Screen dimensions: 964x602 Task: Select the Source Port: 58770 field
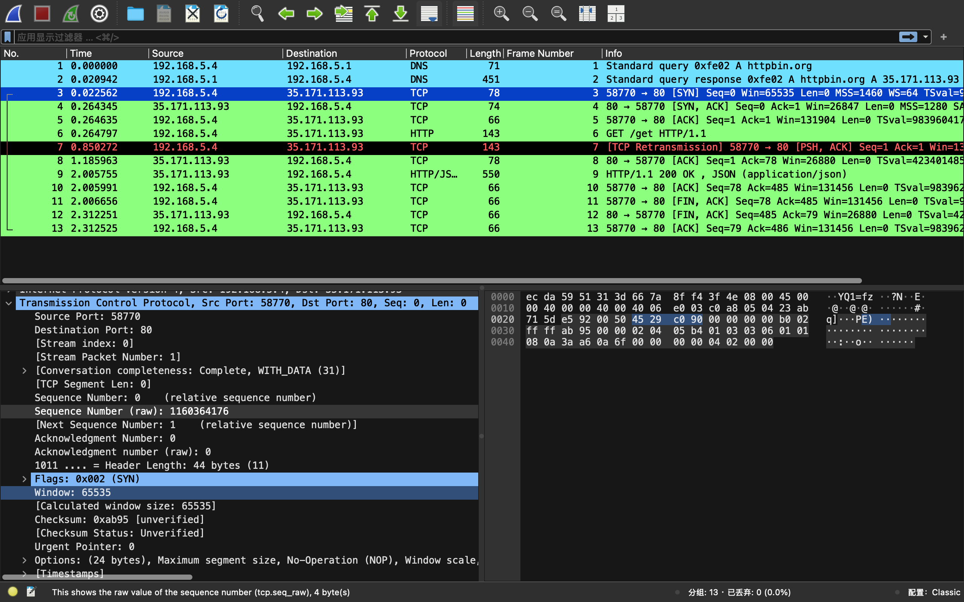tap(87, 317)
